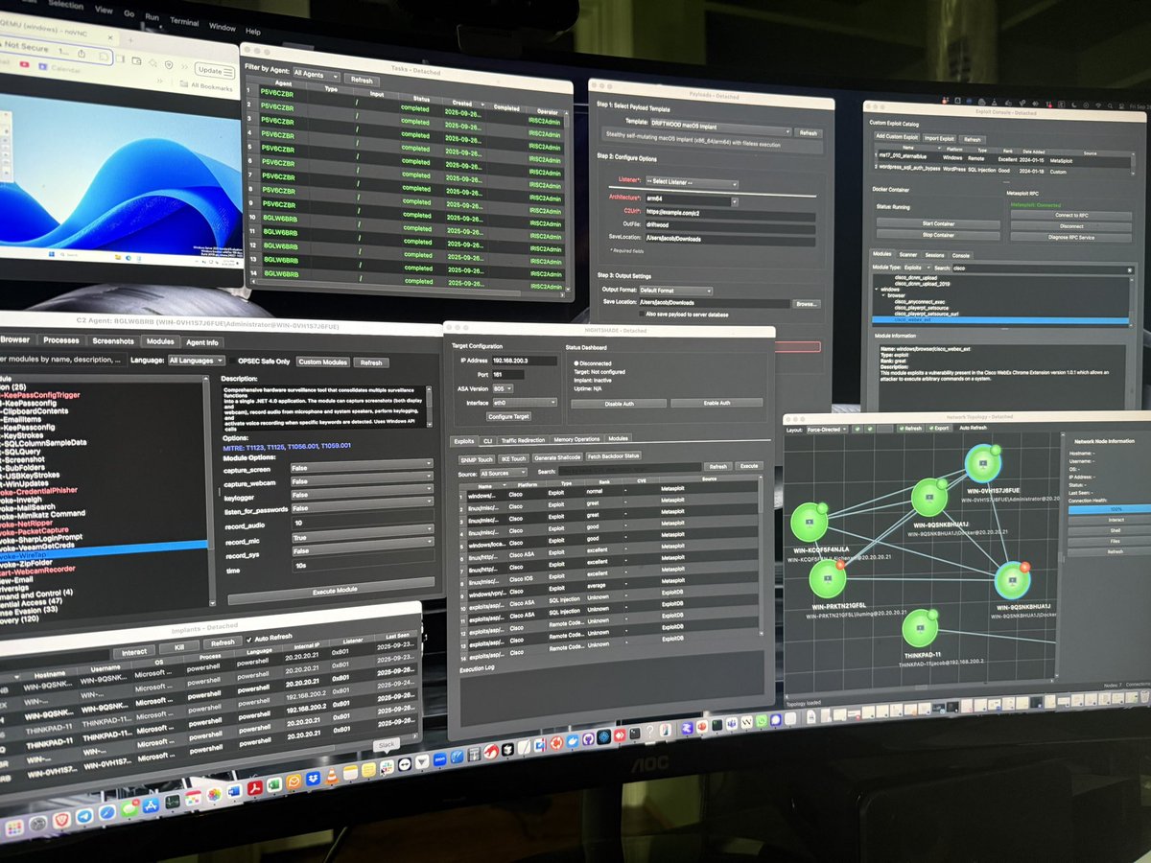Toggle Auto Refresh in Network Topology
Screen dimensions: 1151x863
pos(974,428)
